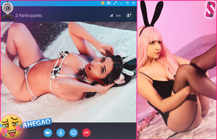Click the pink S logo
This screenshot has width=217, height=140.
(210, 9)
